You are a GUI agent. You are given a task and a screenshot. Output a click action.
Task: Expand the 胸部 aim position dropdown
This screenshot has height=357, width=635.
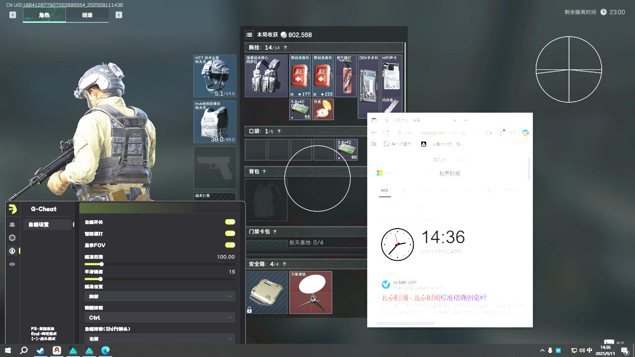pyautogui.click(x=160, y=296)
